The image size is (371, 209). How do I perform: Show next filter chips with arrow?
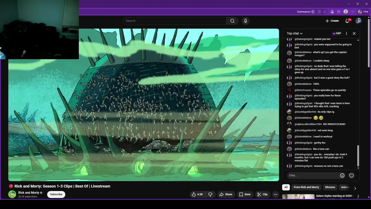pos(355,188)
